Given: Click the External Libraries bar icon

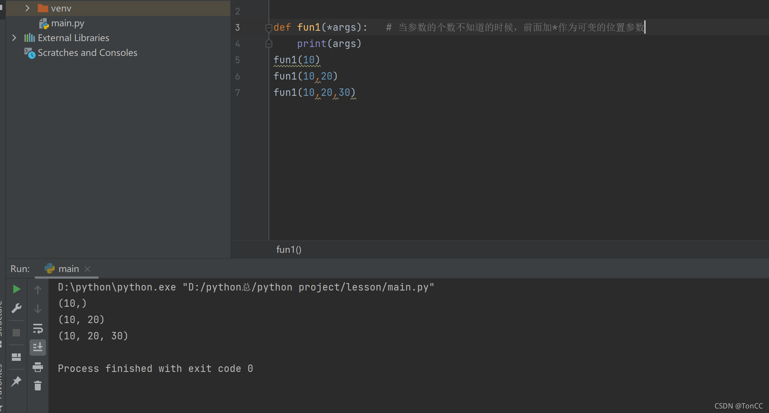Looking at the screenshot, I should click(x=30, y=38).
